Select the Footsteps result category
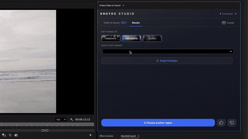Screen dimensions: 248x139 coord(131,38)
